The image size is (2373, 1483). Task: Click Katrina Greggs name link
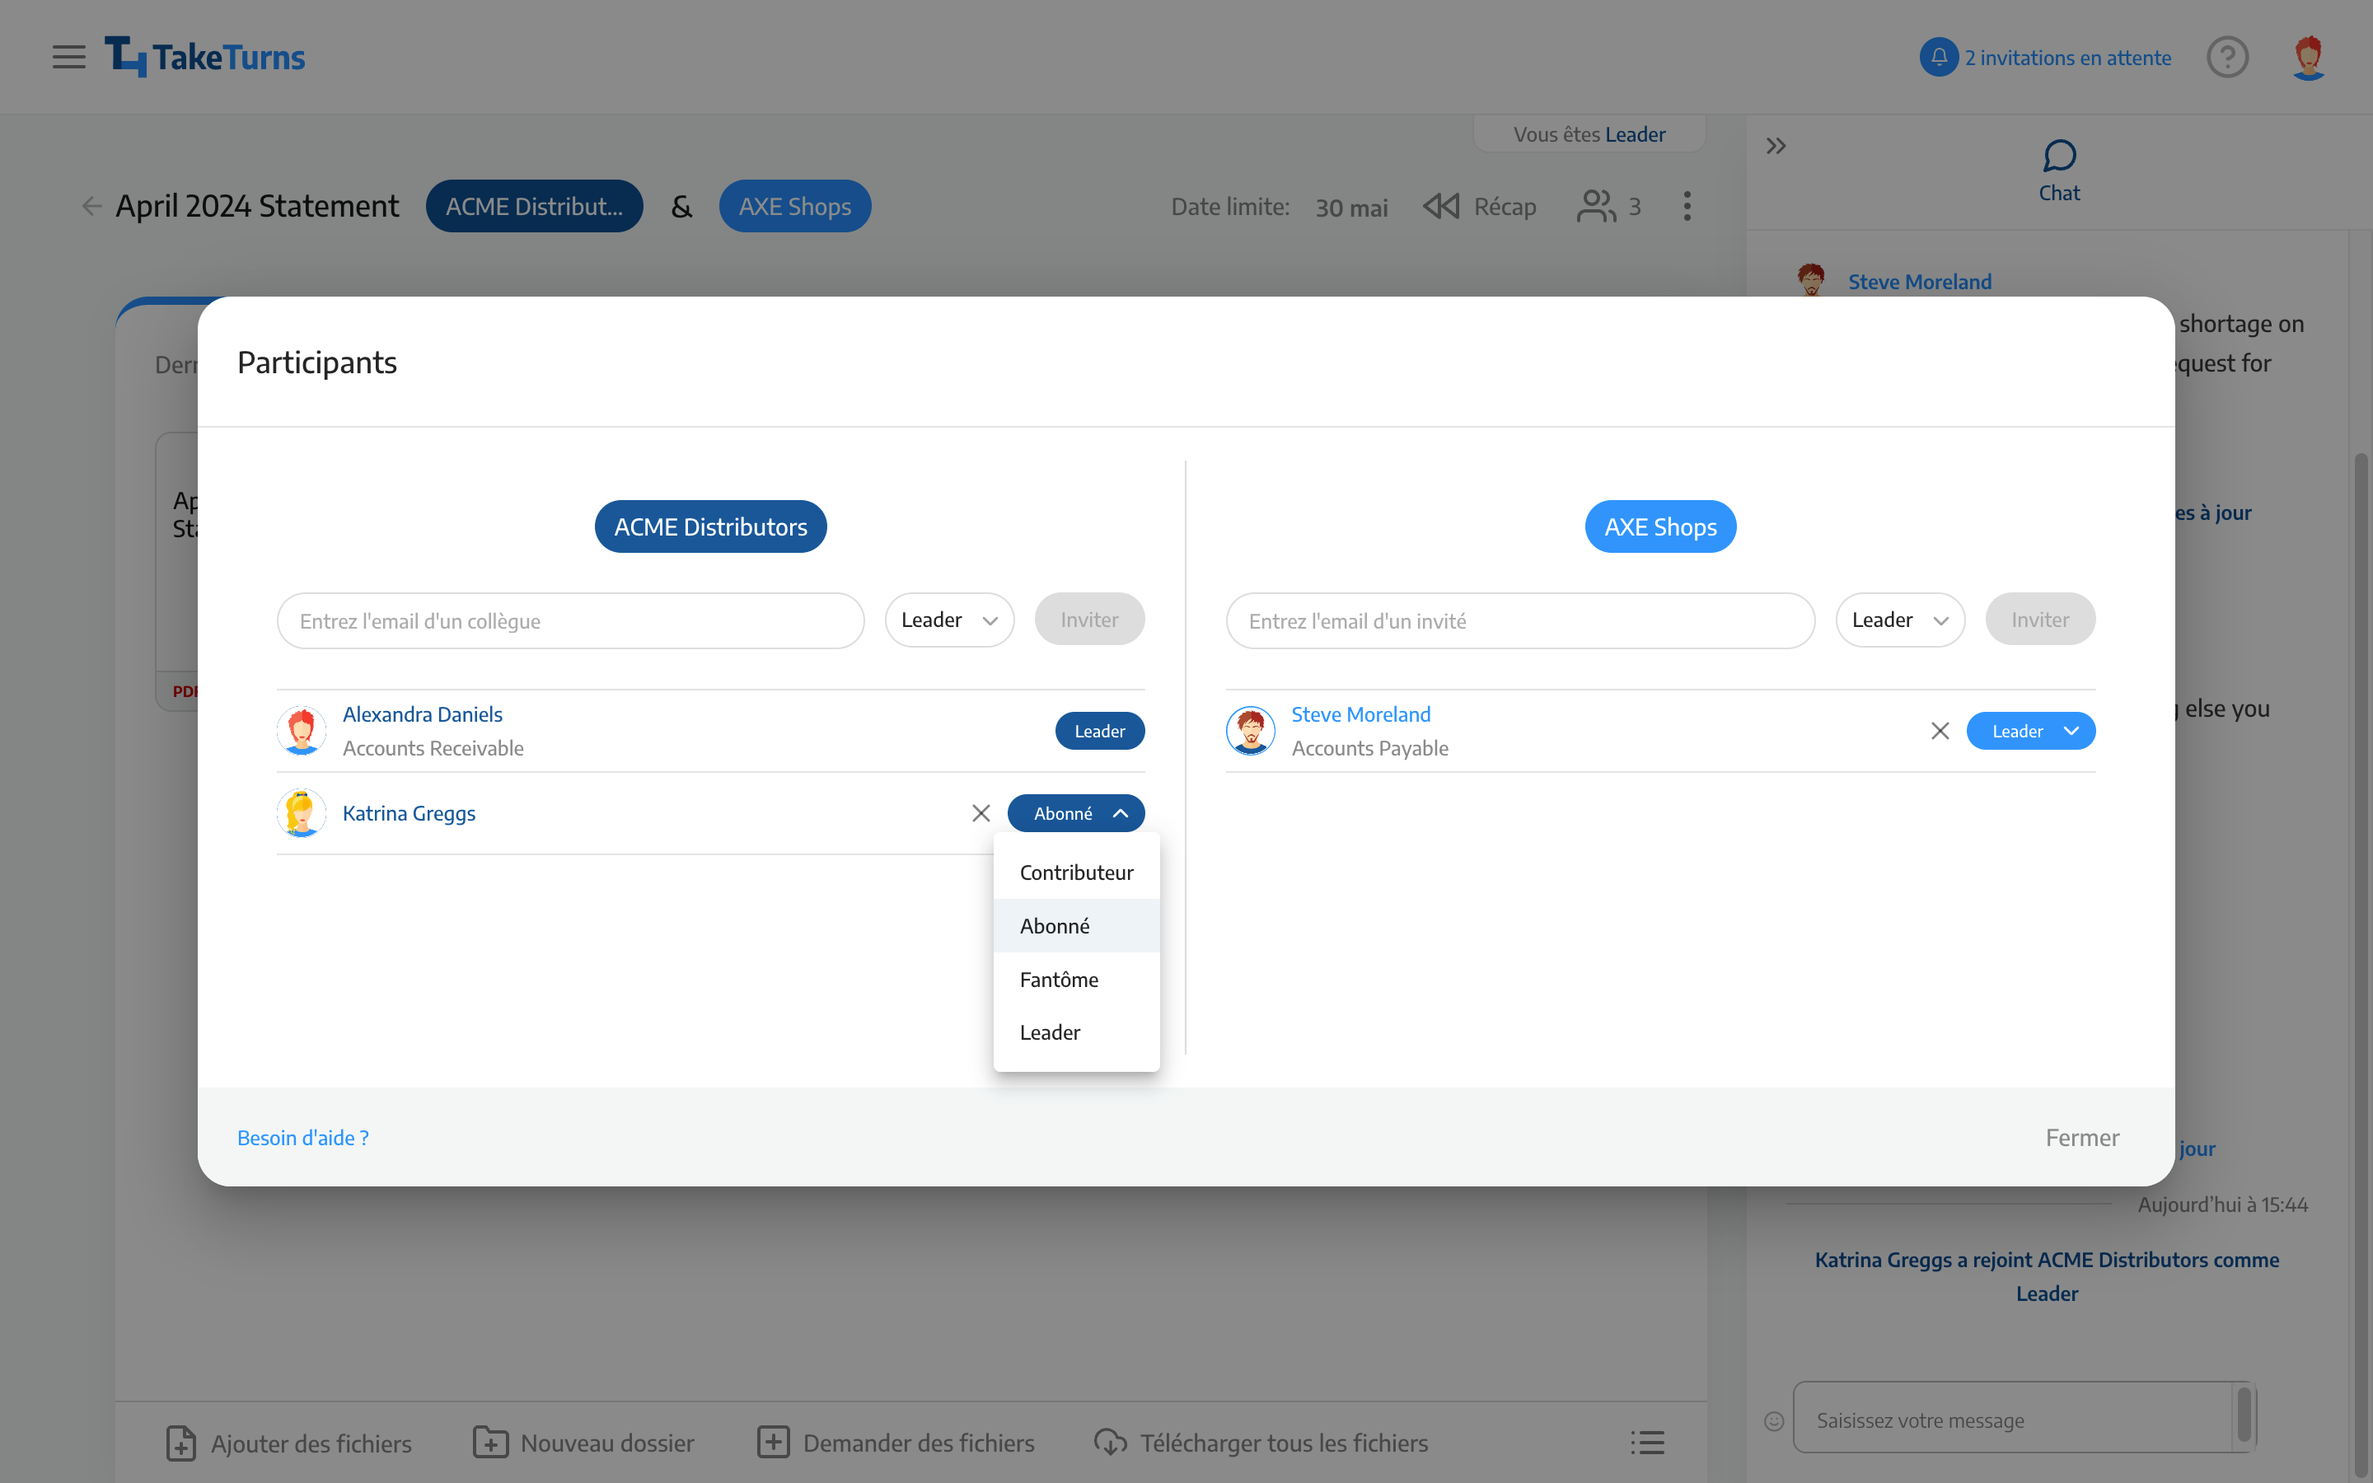point(409,813)
